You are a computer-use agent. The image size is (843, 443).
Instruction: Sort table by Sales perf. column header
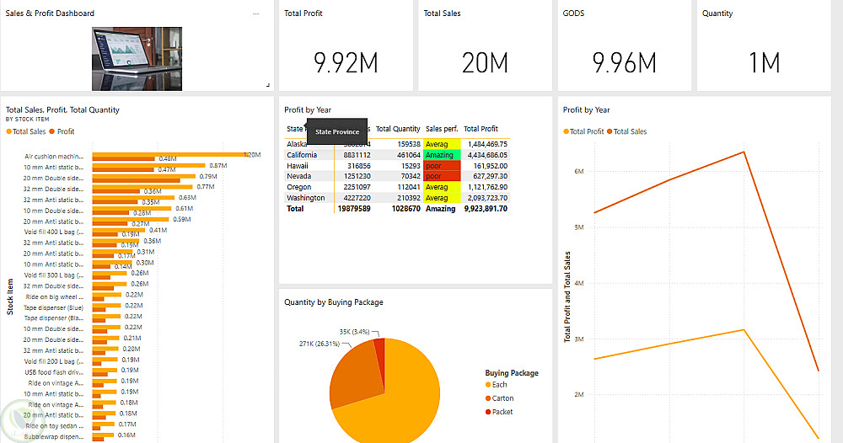click(442, 129)
